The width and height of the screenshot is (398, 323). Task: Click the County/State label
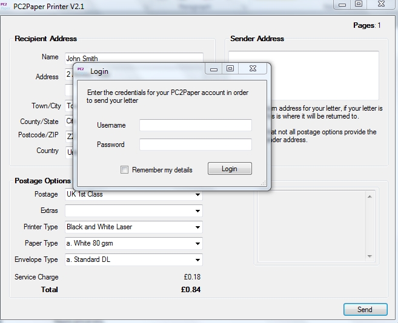coord(39,122)
